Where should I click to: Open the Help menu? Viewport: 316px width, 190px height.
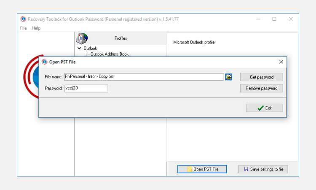tap(36, 28)
